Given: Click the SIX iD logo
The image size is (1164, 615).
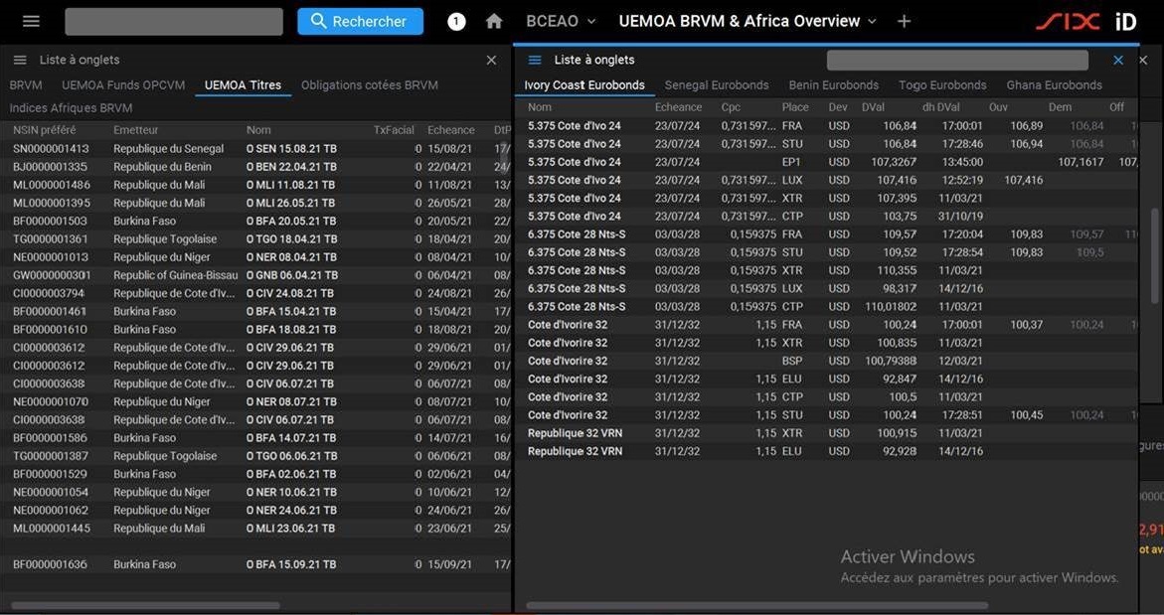Looking at the screenshot, I should coord(1086,22).
